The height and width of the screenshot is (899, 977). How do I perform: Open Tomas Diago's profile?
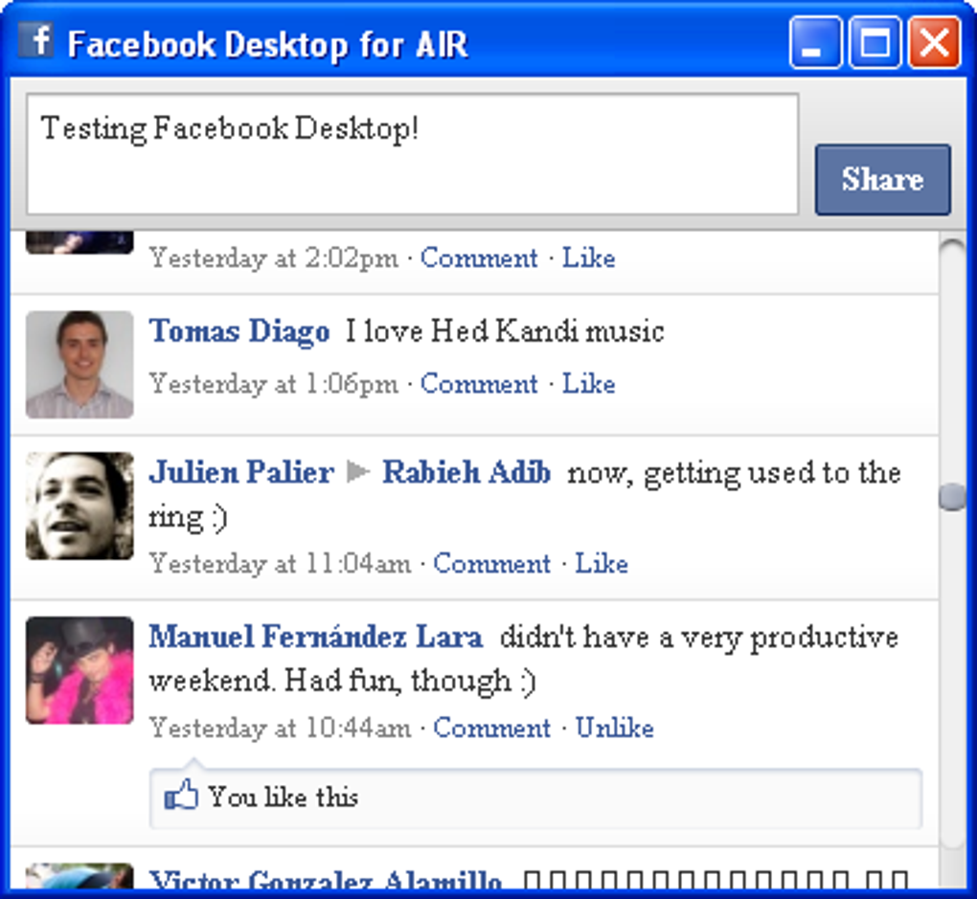pyautogui.click(x=239, y=331)
